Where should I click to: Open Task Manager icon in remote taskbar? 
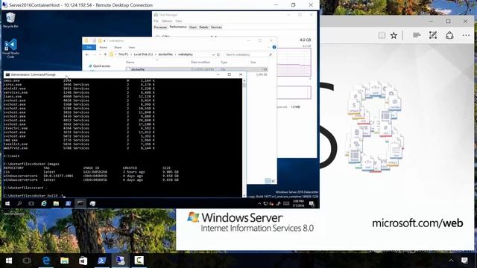tap(92, 203)
